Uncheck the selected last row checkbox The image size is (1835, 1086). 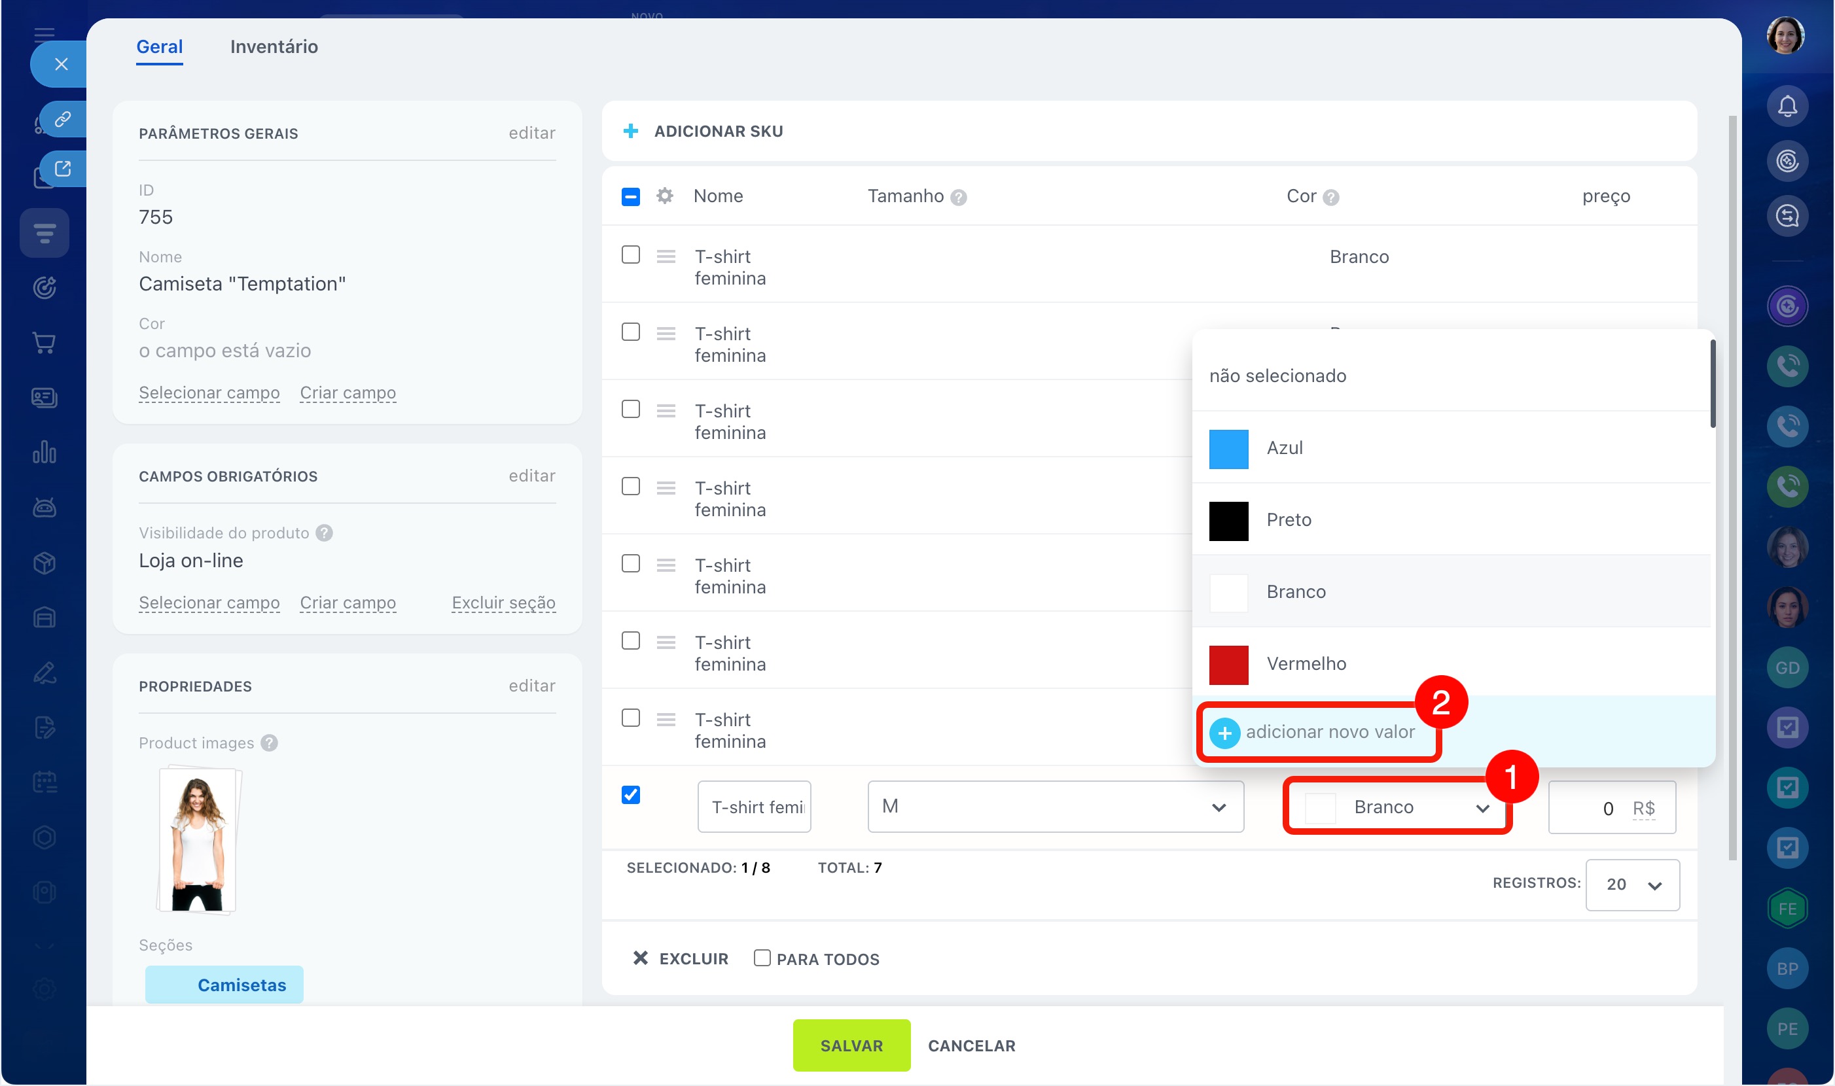coord(630,795)
